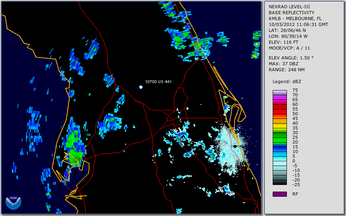Viewport: 346px width, 216px height.
Task: Click the 40 dBZ orange legend swatch
Action: pyautogui.click(x=279, y=121)
